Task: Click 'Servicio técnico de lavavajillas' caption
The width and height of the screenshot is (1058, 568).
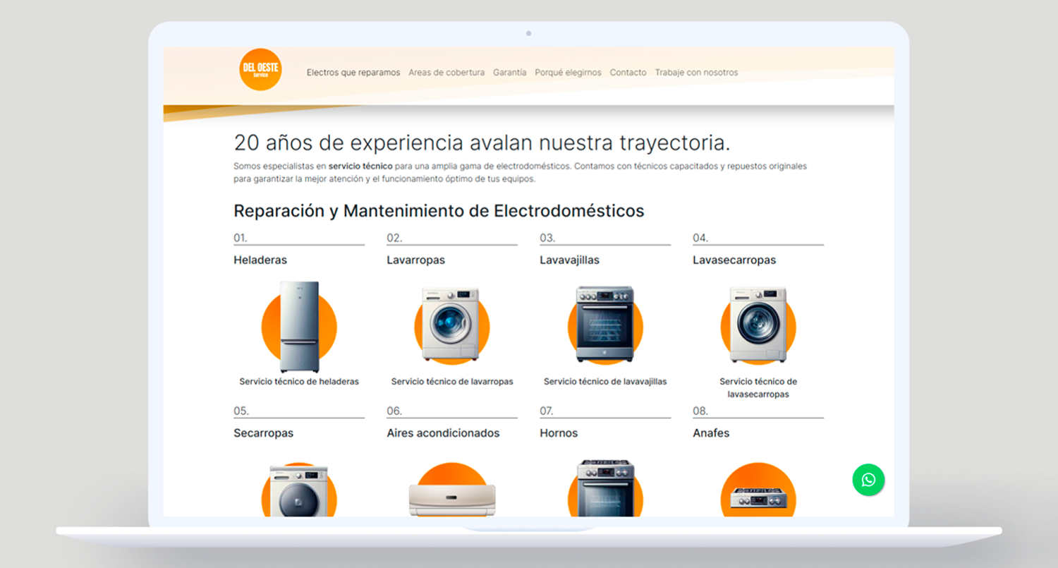Action: 605,382
